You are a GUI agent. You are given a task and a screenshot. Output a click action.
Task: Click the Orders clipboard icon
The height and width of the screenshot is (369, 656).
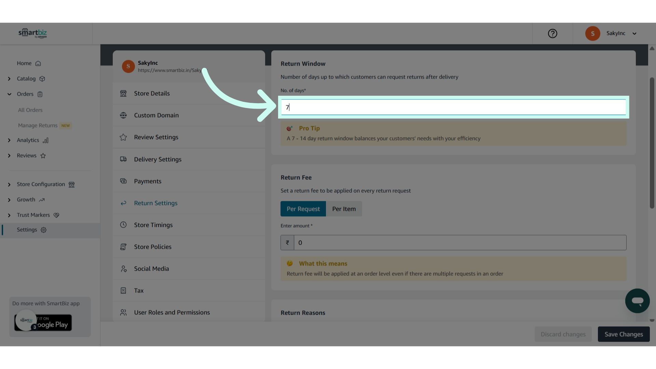(x=40, y=94)
